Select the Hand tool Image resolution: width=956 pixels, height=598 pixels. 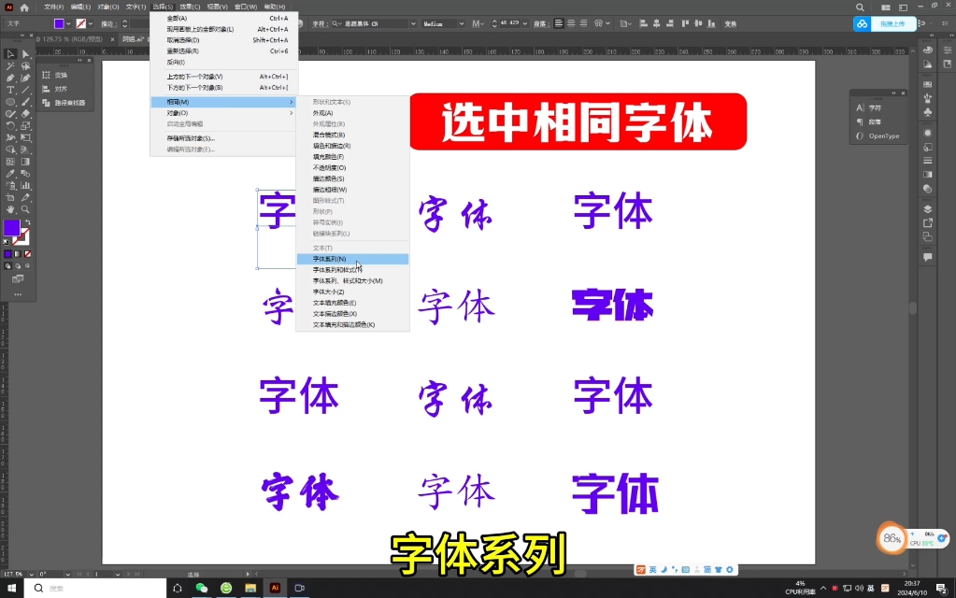(x=10, y=209)
